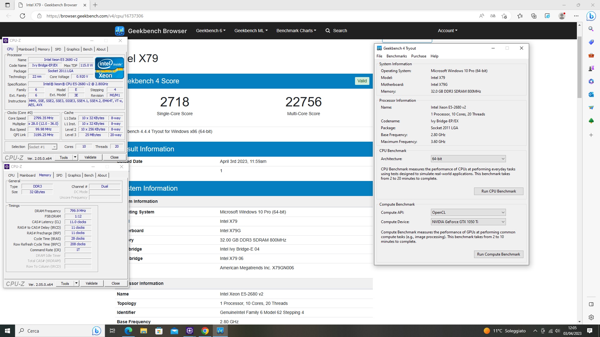
Task: Click the browser profile avatar
Action: click(x=562, y=16)
